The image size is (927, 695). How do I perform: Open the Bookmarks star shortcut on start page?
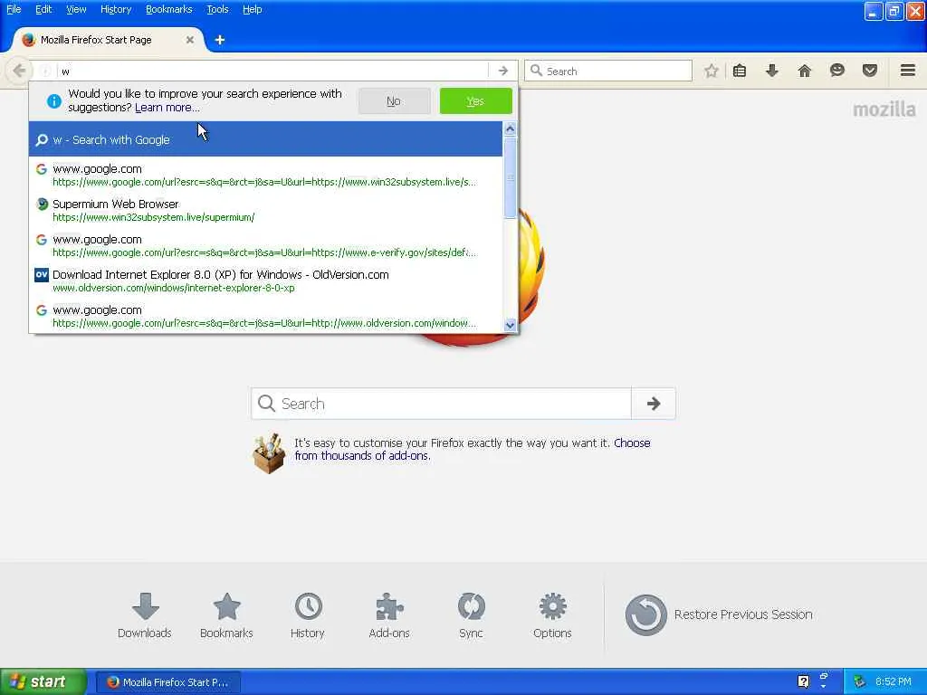point(226,615)
